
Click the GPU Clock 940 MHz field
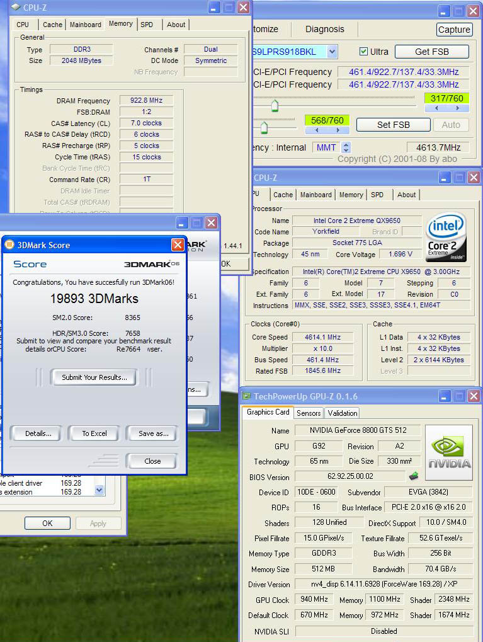pos(314,599)
